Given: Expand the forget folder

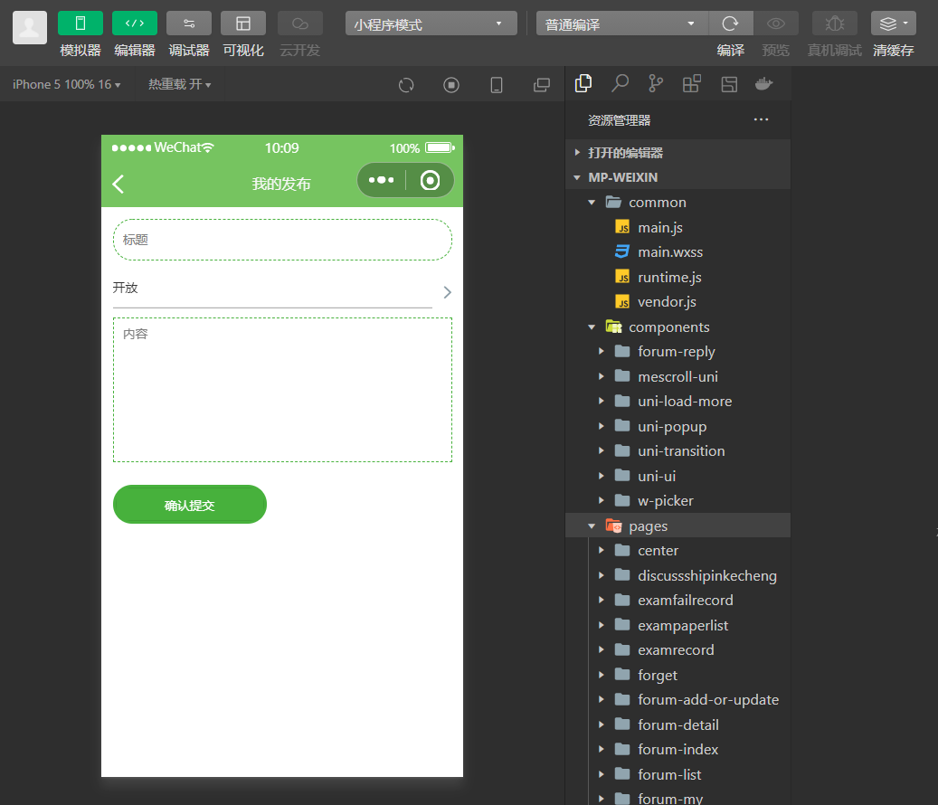Looking at the screenshot, I should 677,675.
